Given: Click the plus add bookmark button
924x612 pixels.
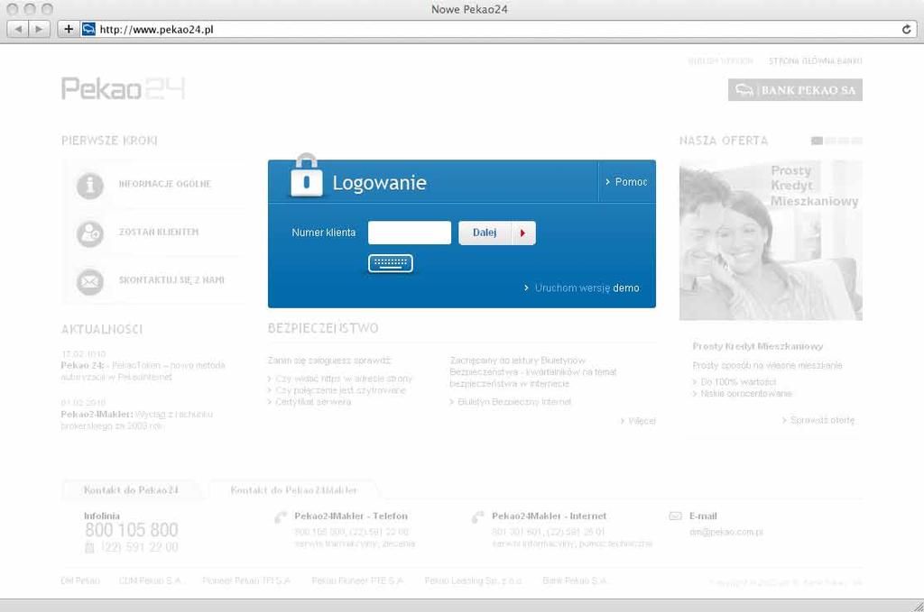Looking at the screenshot, I should coord(69,29).
